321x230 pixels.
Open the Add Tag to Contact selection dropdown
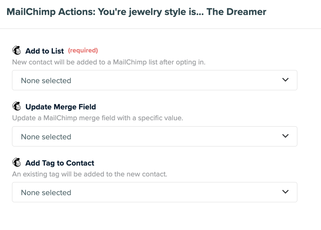point(154,192)
